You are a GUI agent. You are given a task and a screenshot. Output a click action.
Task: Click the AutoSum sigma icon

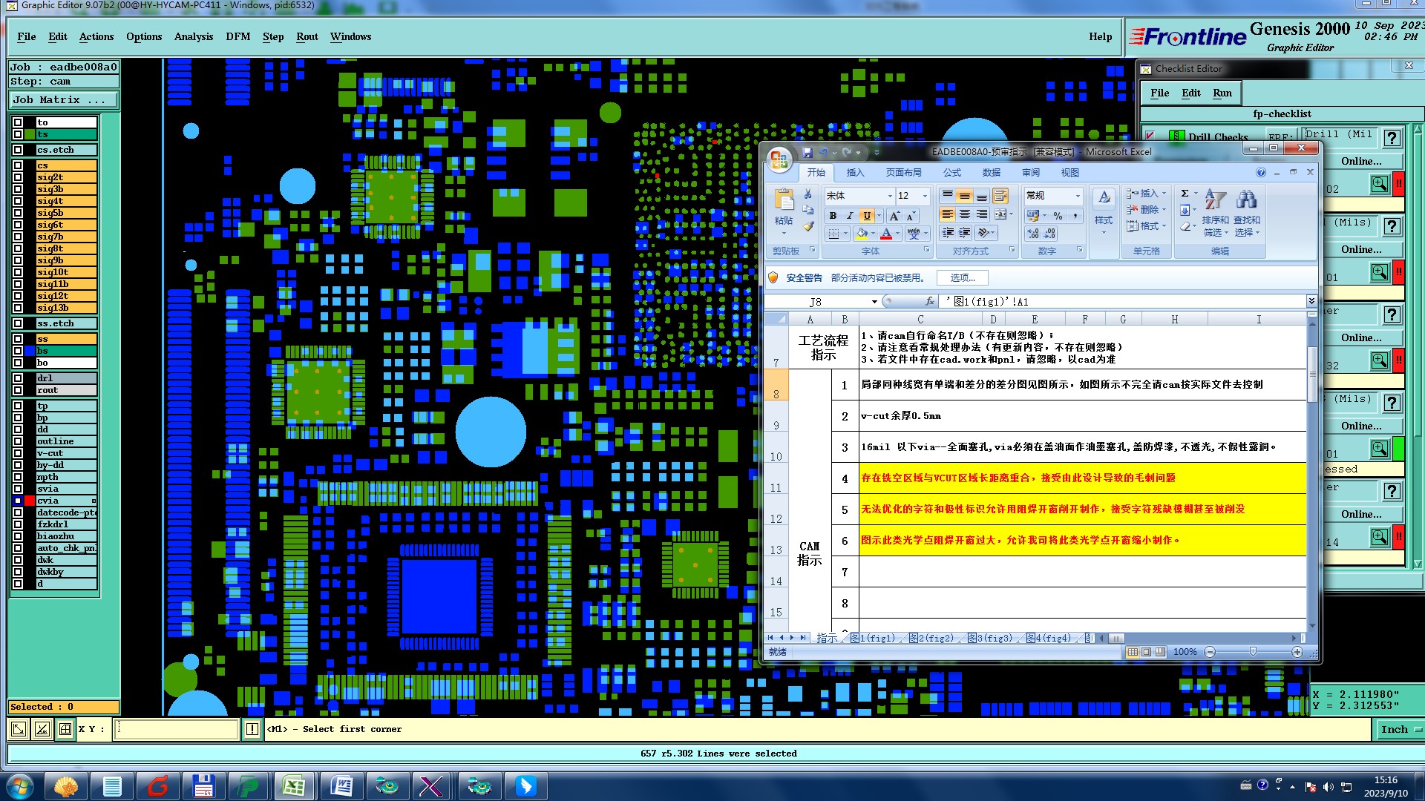point(1185,194)
